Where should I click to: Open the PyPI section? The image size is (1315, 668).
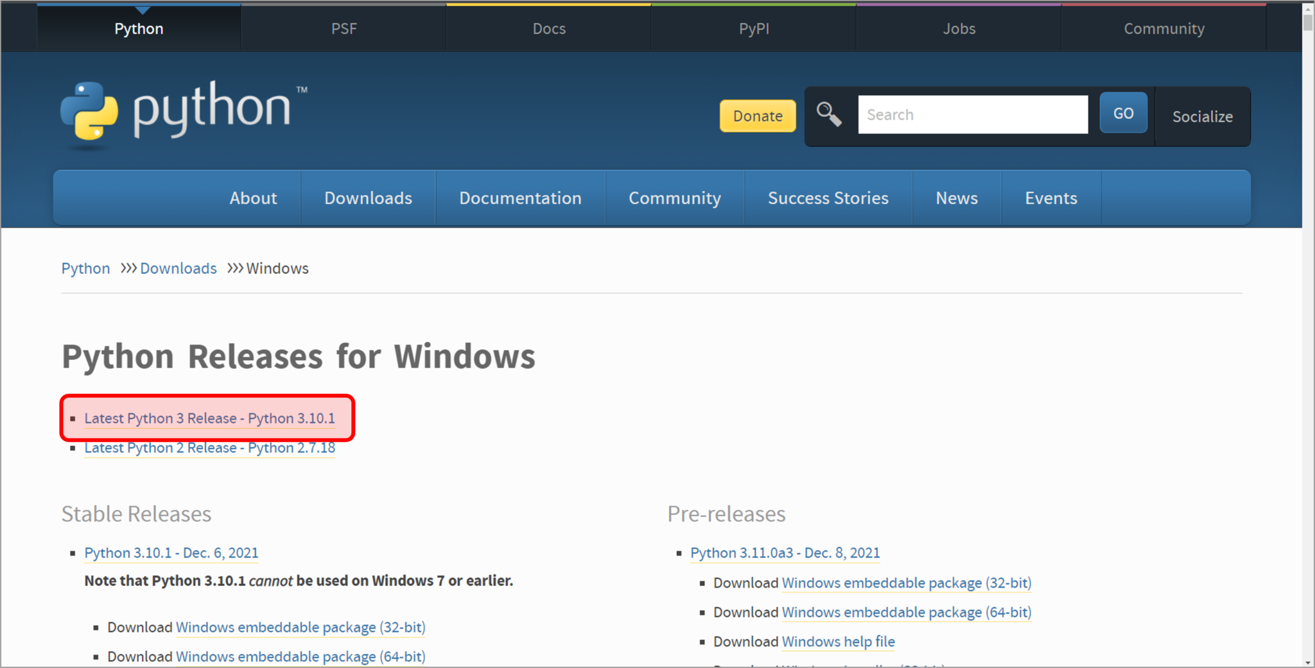point(753,28)
